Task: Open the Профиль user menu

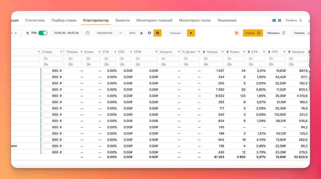Action: point(294,20)
